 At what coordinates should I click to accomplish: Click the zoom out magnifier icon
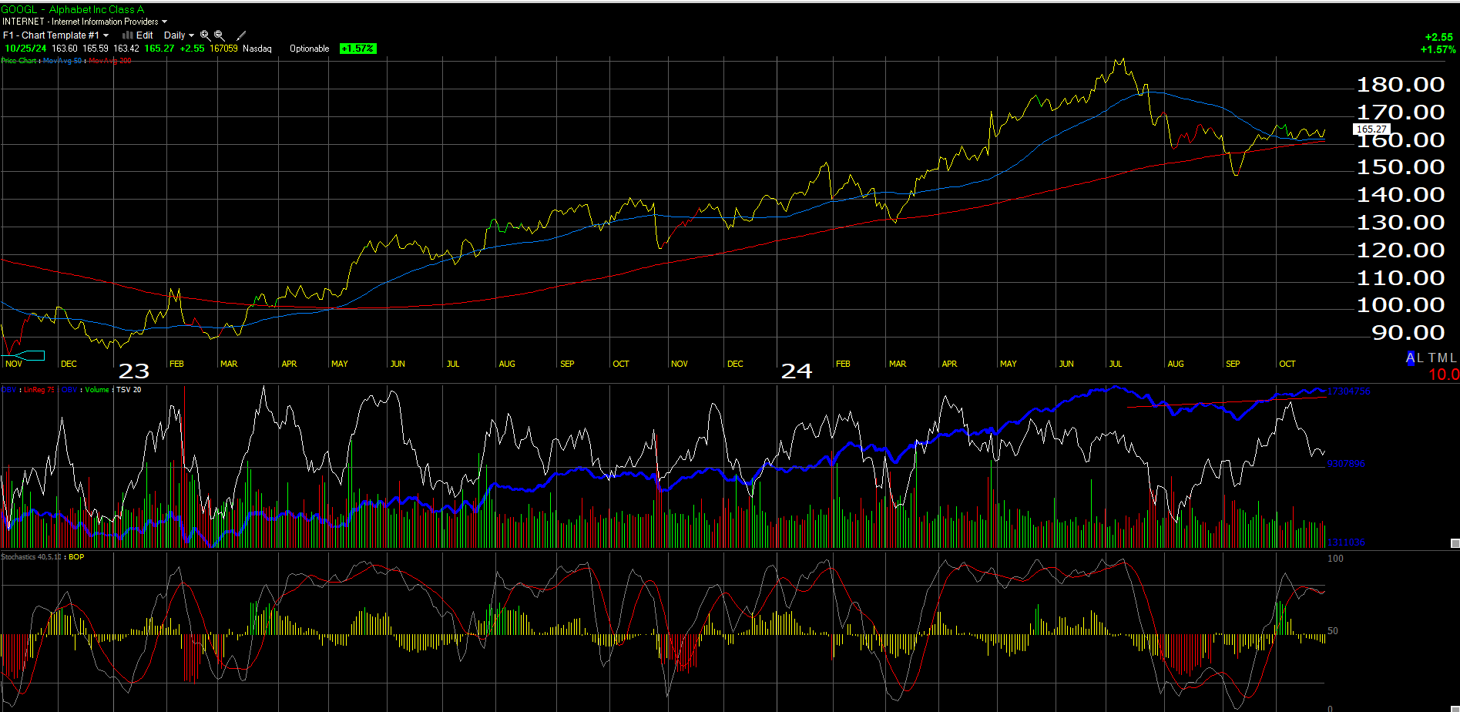(x=220, y=35)
